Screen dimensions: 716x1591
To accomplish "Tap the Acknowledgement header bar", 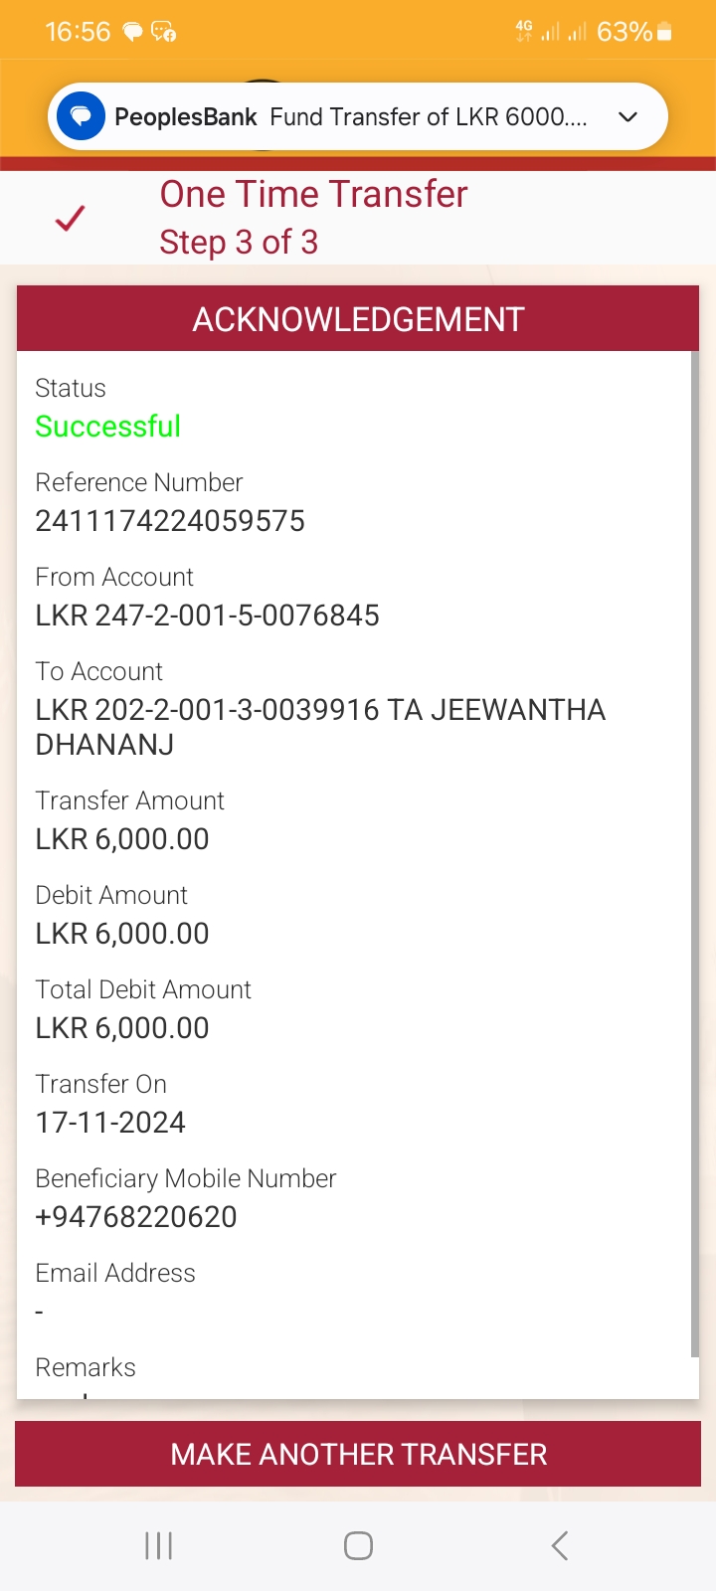I will 358,319.
